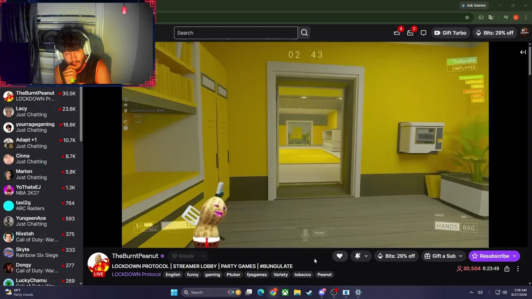Open Chrome profile K avatar
Image resolution: width=532 pixels, height=299 pixels.
516,17
